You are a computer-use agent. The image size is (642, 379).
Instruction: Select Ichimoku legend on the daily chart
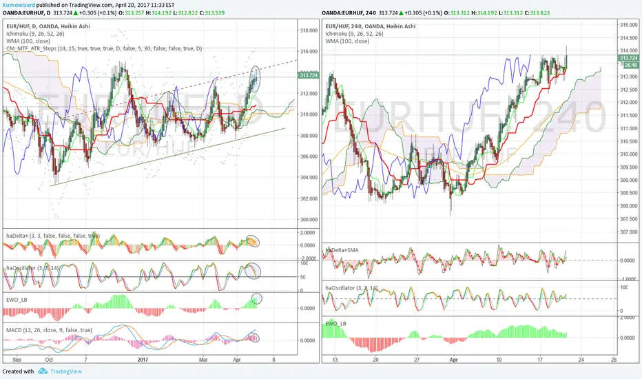coord(35,34)
